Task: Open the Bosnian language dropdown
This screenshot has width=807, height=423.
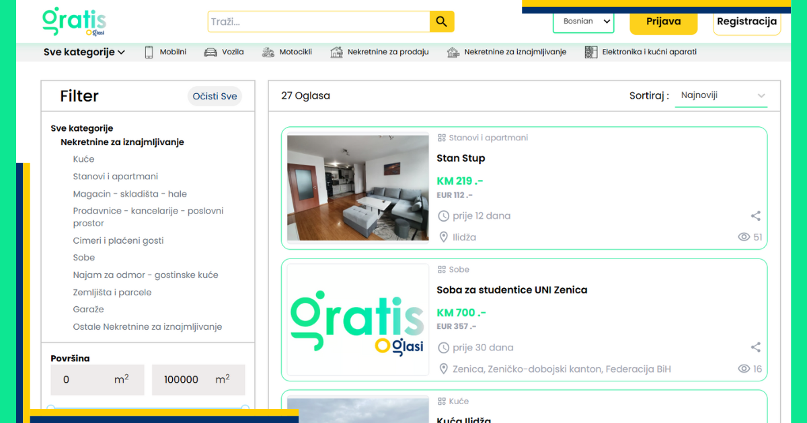Action: 584,21
